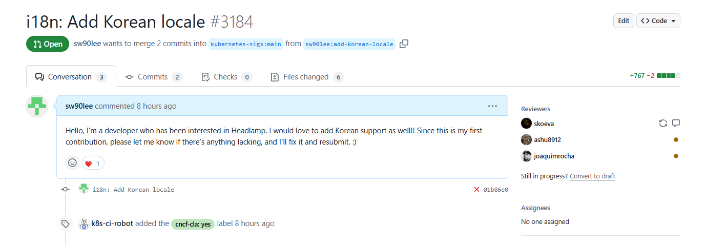Open the Files changed tab

[x=306, y=77]
